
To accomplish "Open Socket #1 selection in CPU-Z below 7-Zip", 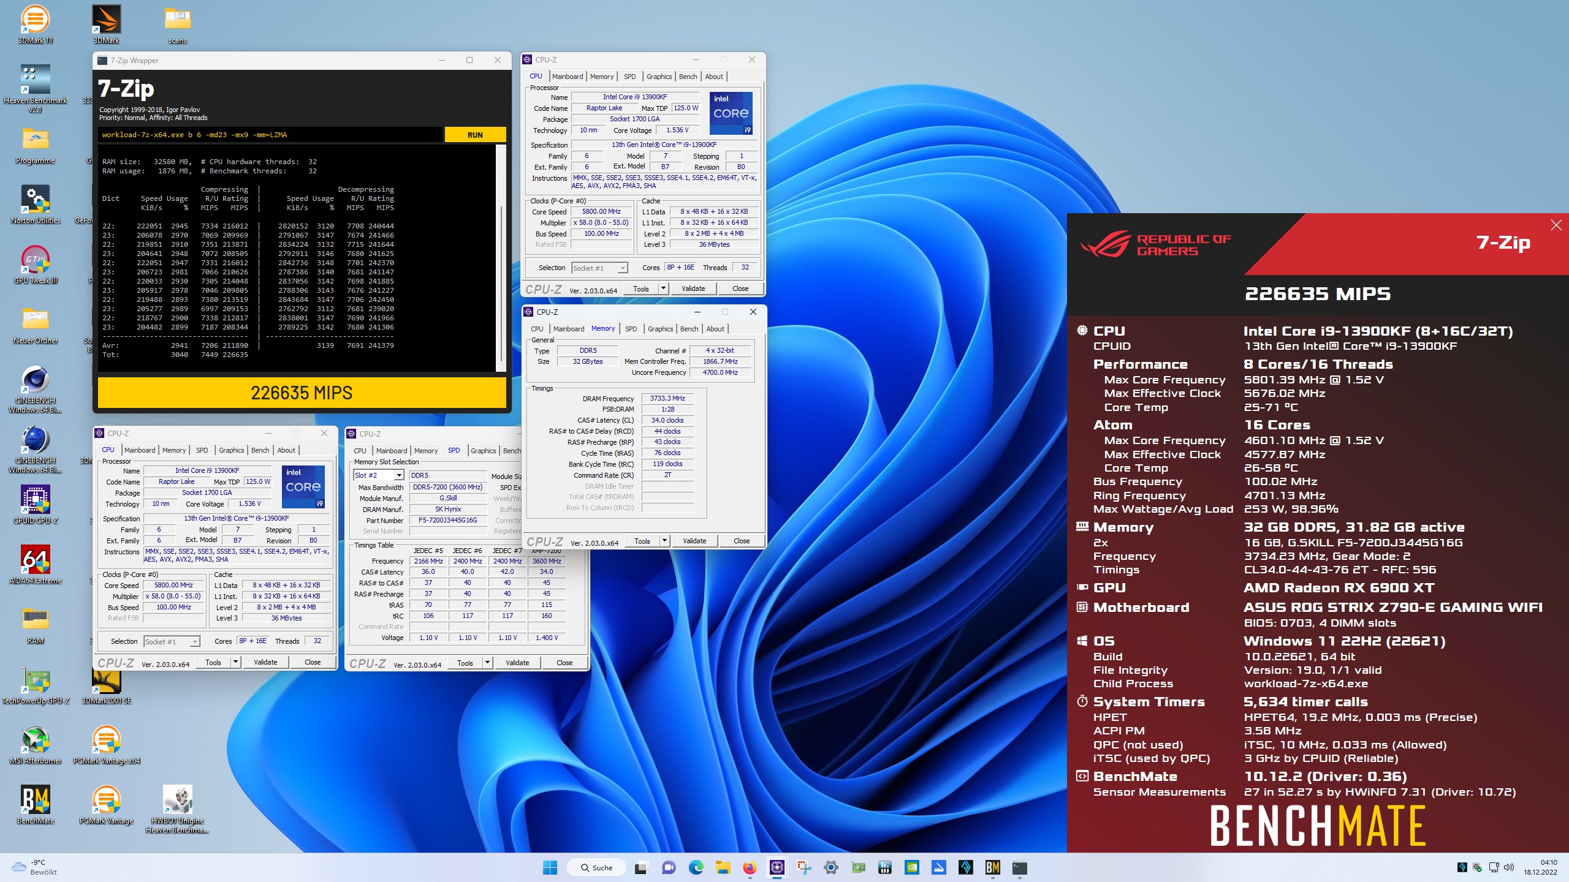I will [172, 641].
